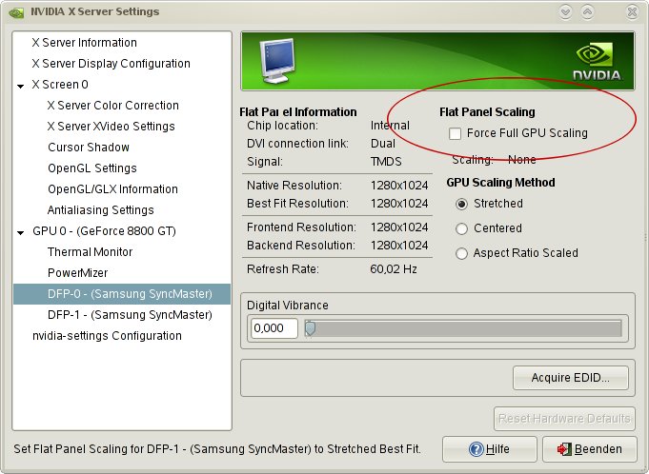
Task: Select Aspect Ratio Scaled option
Action: (x=463, y=253)
